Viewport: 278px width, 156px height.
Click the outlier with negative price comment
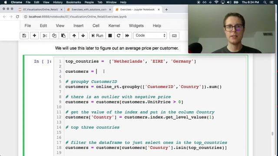(x=118, y=97)
